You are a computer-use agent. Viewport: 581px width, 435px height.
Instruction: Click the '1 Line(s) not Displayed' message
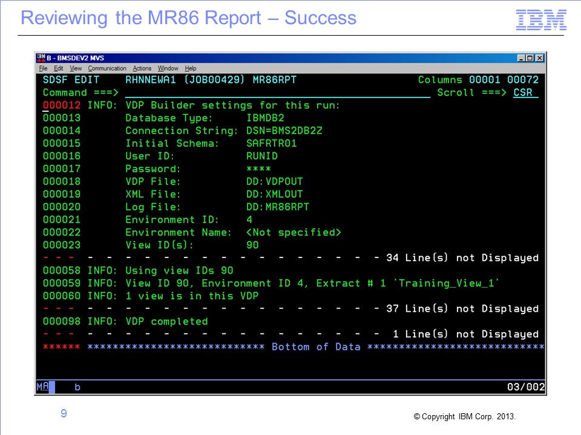click(465, 334)
